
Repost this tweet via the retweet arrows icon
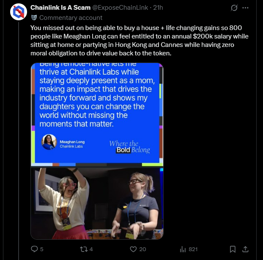point(84,249)
